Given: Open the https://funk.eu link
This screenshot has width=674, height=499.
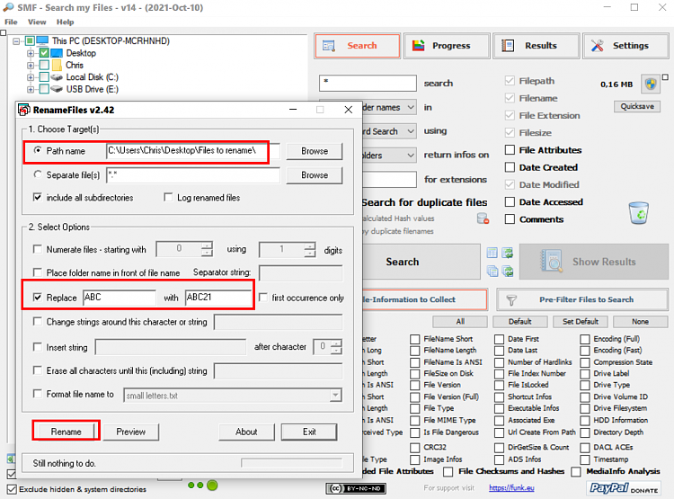Looking at the screenshot, I should [x=511, y=488].
